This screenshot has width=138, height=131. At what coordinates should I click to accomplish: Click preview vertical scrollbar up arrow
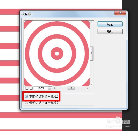pos(92,23)
